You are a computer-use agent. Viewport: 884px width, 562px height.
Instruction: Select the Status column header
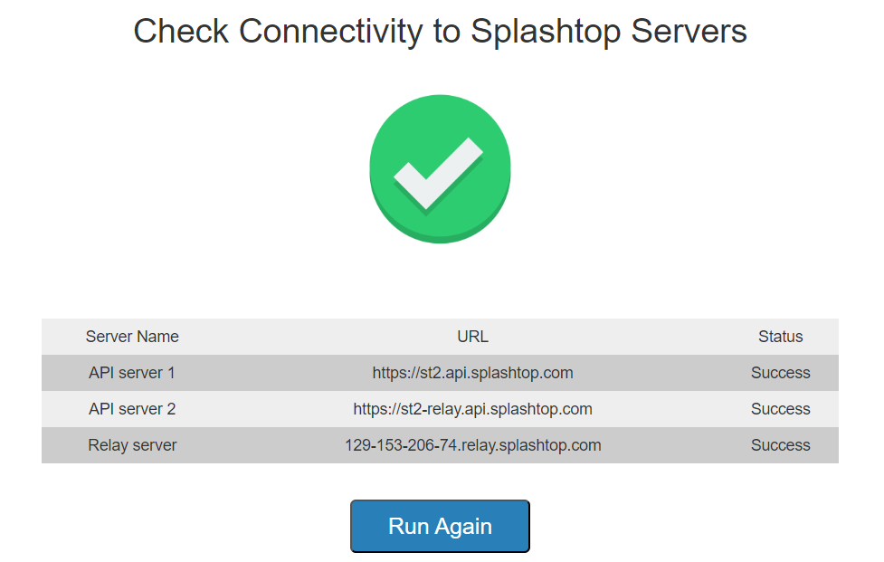(x=780, y=337)
